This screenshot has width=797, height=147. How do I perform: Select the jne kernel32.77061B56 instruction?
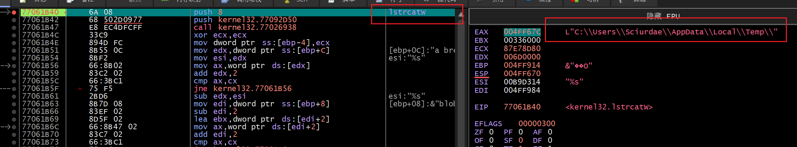[243, 89]
